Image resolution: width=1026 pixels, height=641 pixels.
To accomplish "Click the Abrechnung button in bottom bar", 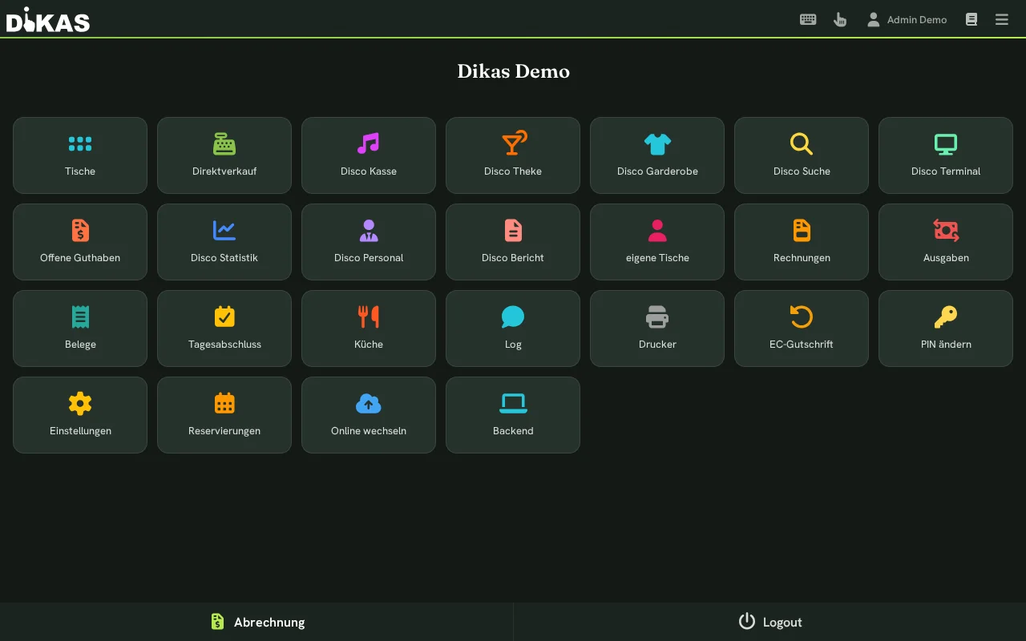I will coord(256,622).
